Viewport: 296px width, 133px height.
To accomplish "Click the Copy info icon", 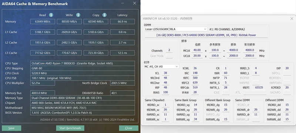I will click(x=104, y=15).
